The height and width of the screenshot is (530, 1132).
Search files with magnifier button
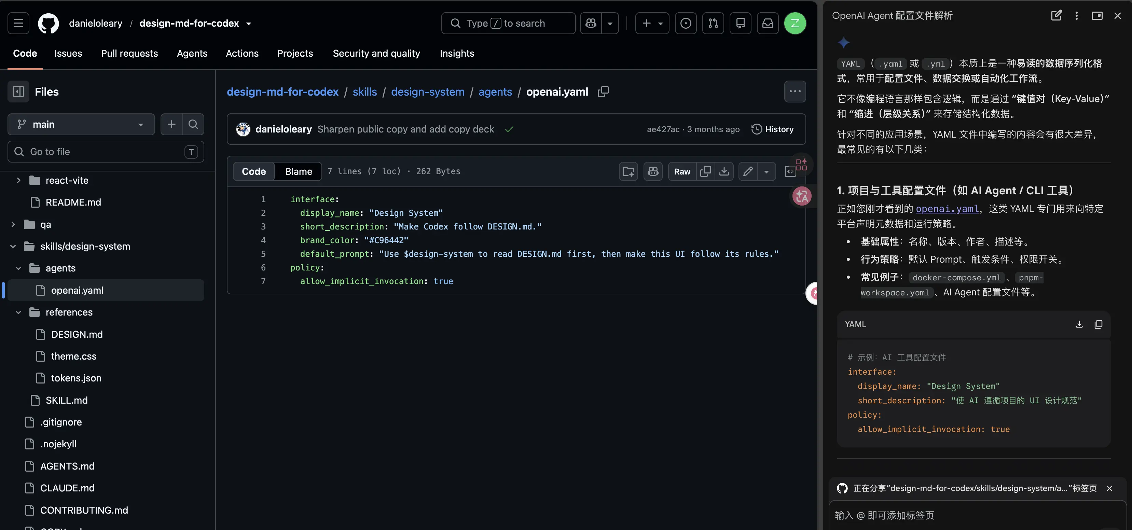[x=193, y=124]
